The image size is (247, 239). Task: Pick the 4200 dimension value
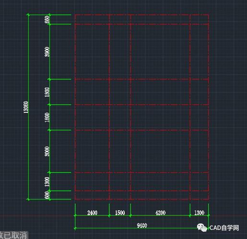click(x=160, y=213)
